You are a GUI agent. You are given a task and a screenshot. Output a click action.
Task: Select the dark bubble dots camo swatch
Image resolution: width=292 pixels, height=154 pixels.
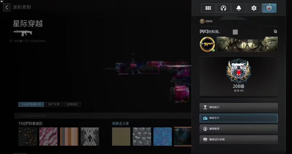tap(28, 137)
